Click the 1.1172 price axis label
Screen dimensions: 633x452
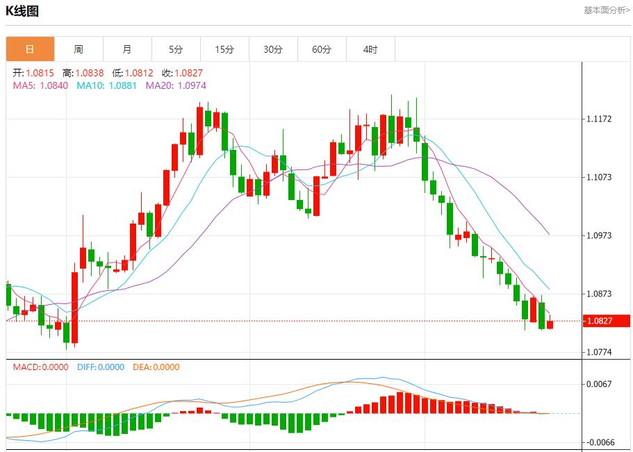(x=599, y=119)
